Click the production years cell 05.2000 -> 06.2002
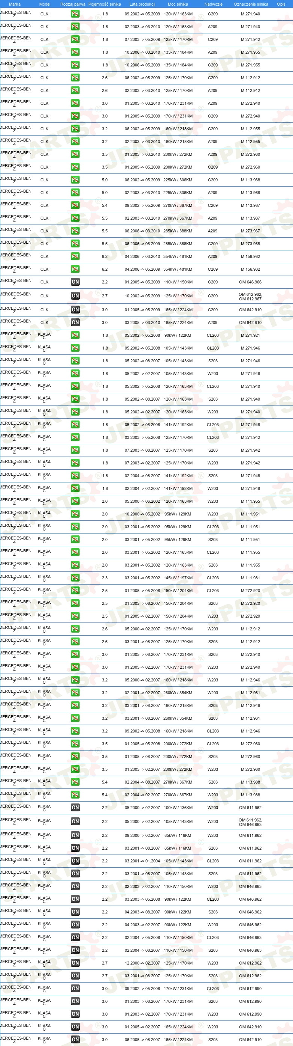 tap(142, 502)
